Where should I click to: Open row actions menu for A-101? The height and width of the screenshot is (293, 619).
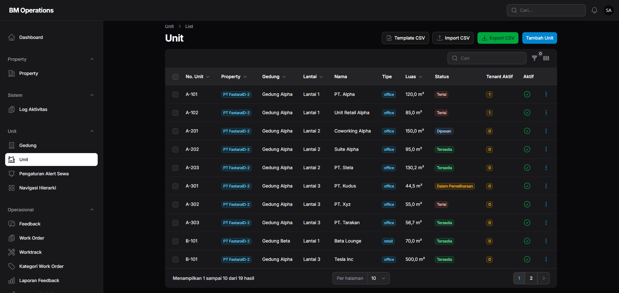[546, 94]
